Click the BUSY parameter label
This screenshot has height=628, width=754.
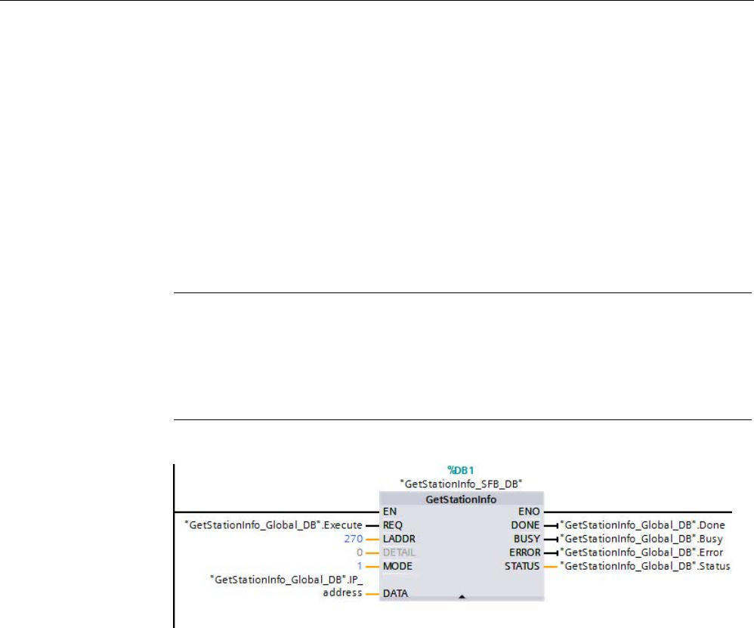point(527,539)
